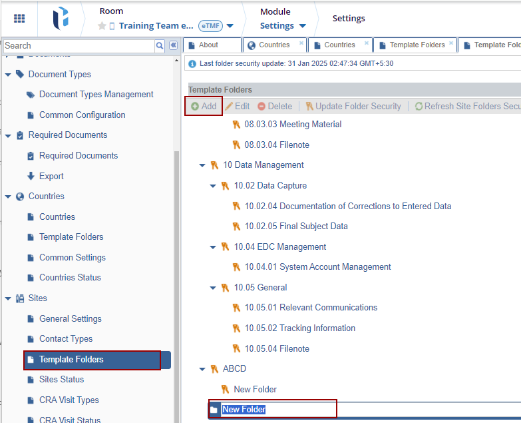Click Update Folder Security
521x423 pixels.
coord(353,107)
